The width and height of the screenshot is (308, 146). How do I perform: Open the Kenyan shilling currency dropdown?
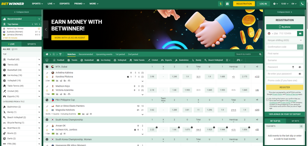[x=285, y=40]
